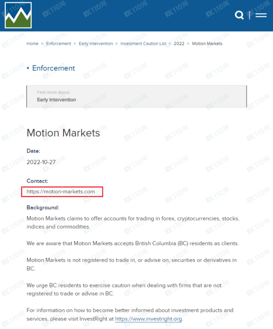Image resolution: width=273 pixels, height=329 pixels.
Task: Select https://motion-markets.com contact text
Action: pyautogui.click(x=61, y=191)
